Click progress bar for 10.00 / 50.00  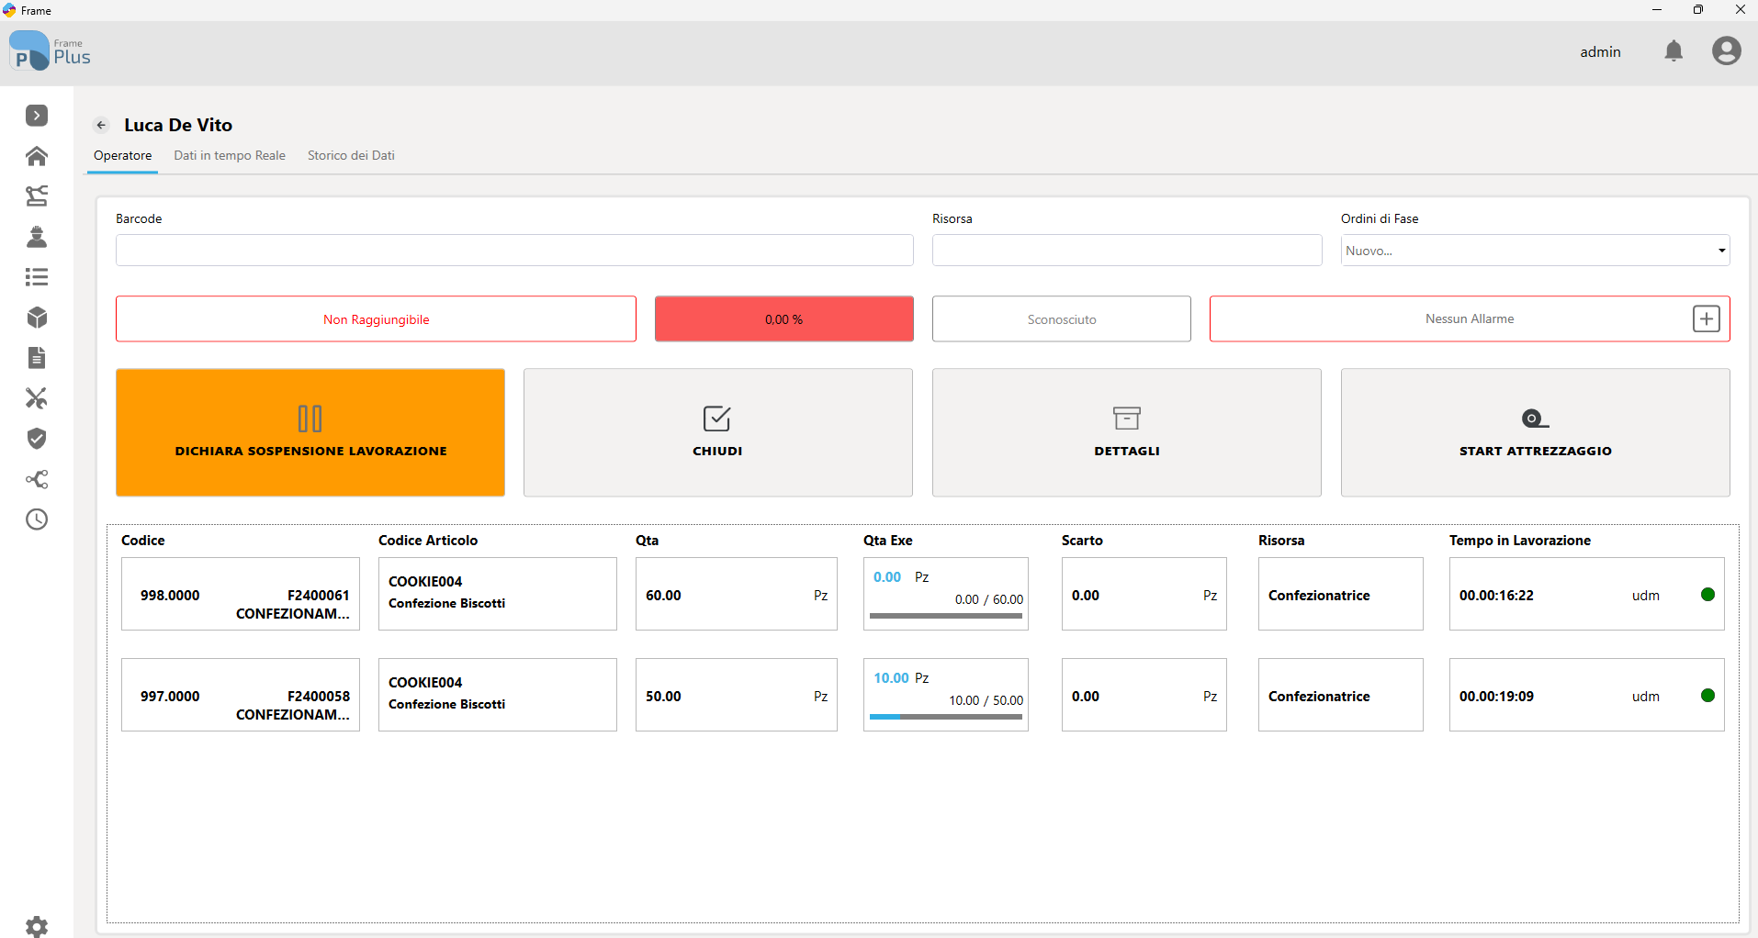(x=945, y=717)
